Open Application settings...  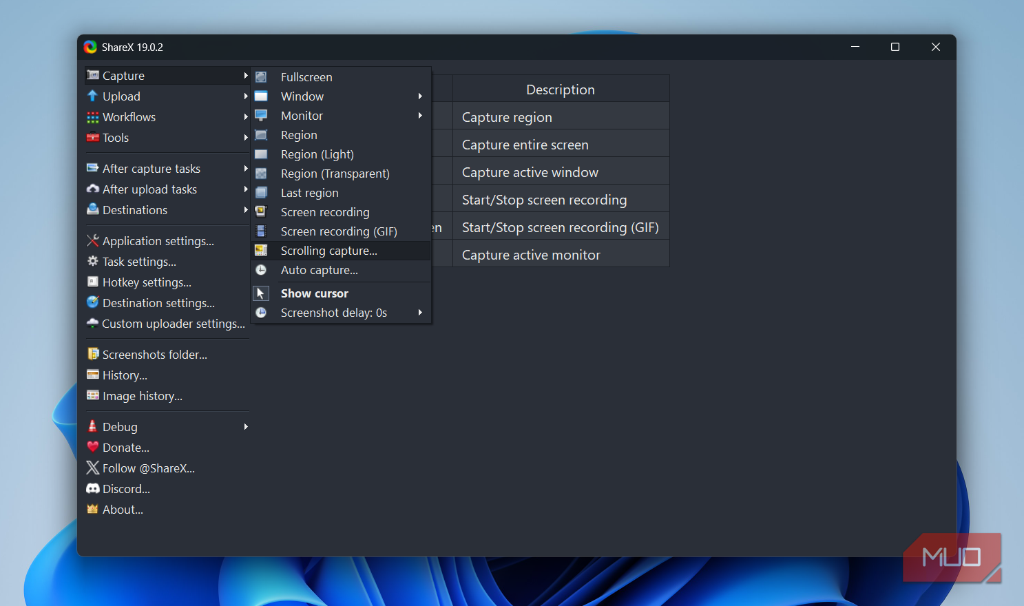click(x=167, y=241)
